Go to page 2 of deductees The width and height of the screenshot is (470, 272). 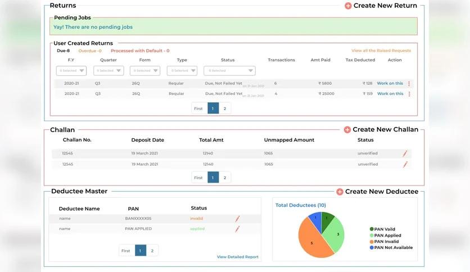point(152,251)
